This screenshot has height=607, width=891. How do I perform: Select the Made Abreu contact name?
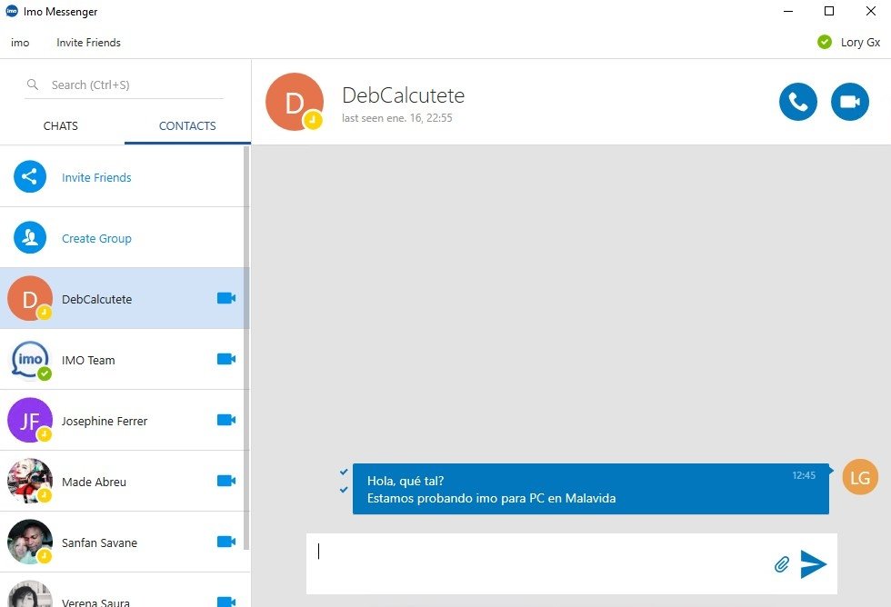[94, 483]
